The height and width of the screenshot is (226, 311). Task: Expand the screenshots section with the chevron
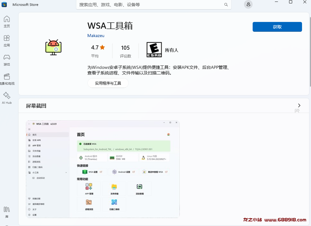[299, 106]
